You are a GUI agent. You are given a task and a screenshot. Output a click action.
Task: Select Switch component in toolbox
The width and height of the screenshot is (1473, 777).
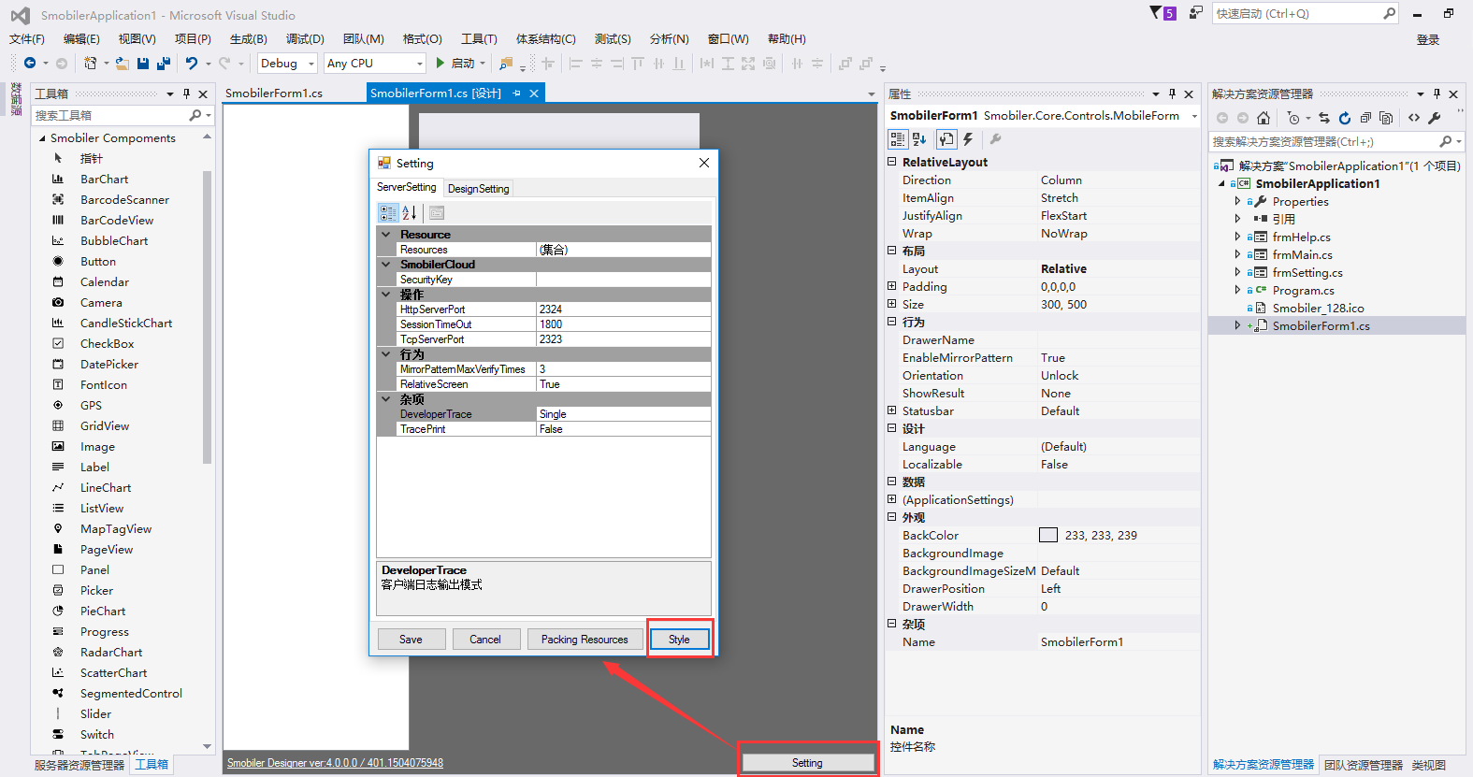tap(97, 734)
